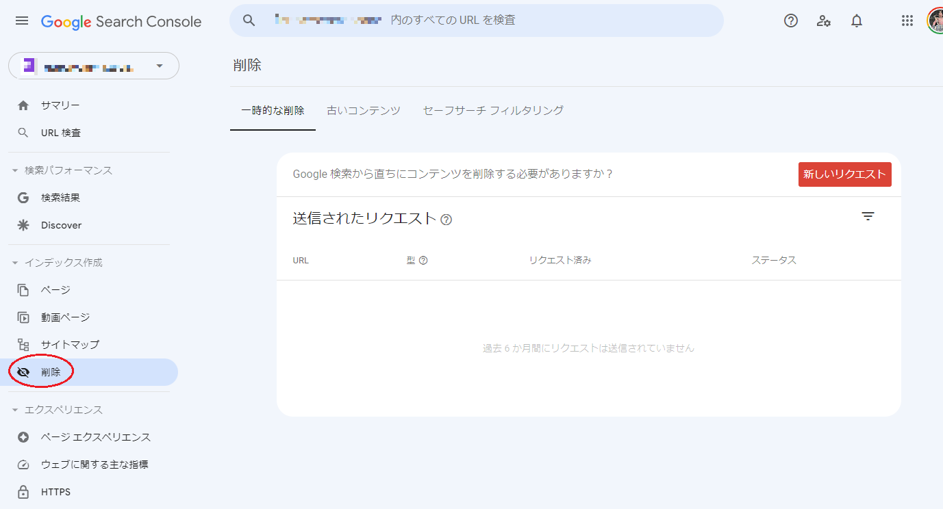The image size is (943, 509).
Task: Open the user and permission management icon
Action: click(823, 21)
